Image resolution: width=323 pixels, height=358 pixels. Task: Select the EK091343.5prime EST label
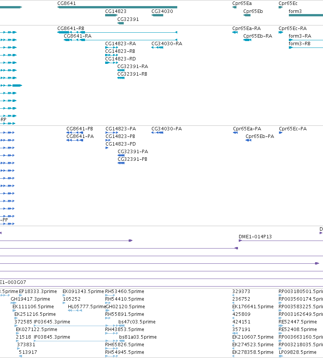click(83, 291)
